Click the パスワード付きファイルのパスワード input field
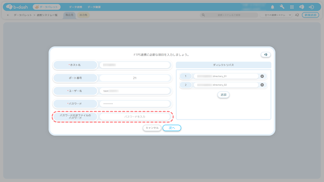Viewport: 324px width, 182px height. [x=135, y=117]
